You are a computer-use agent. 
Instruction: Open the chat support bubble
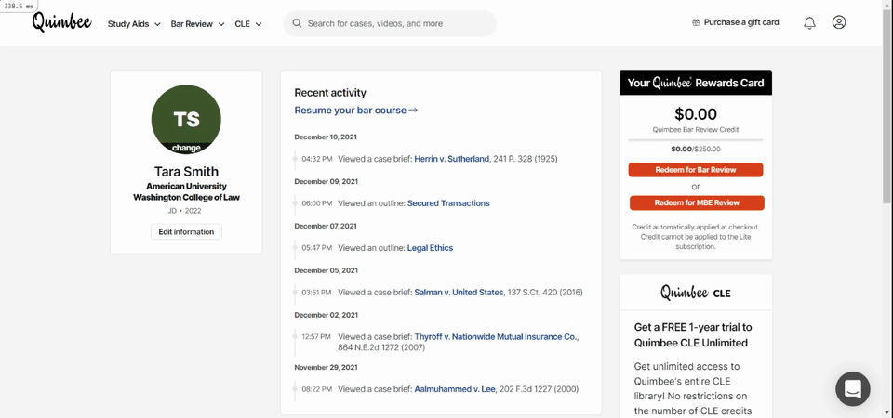pyautogui.click(x=853, y=389)
